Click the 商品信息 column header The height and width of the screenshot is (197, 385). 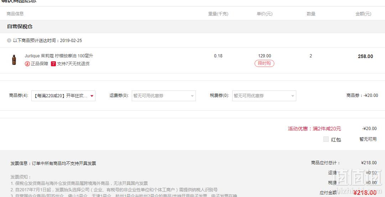click(15, 14)
